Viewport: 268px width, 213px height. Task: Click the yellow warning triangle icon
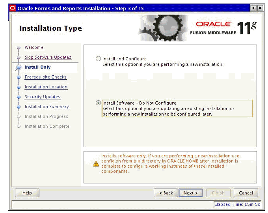(96, 164)
